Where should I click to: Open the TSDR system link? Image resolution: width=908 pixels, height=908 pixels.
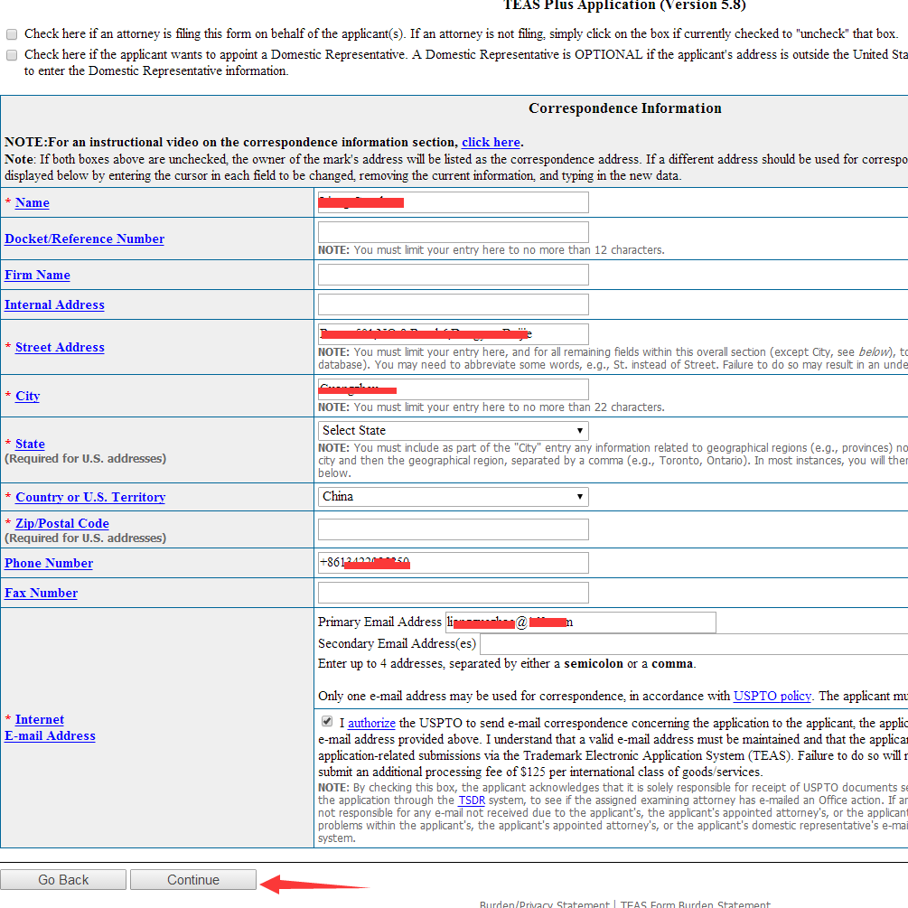[x=472, y=800]
